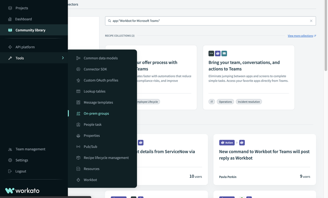Open View more collections link
328x198 pixels.
coord(302,36)
